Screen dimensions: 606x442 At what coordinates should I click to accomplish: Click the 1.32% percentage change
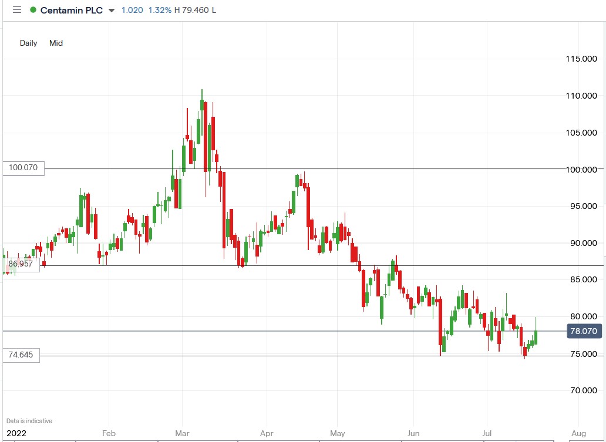[x=160, y=10]
